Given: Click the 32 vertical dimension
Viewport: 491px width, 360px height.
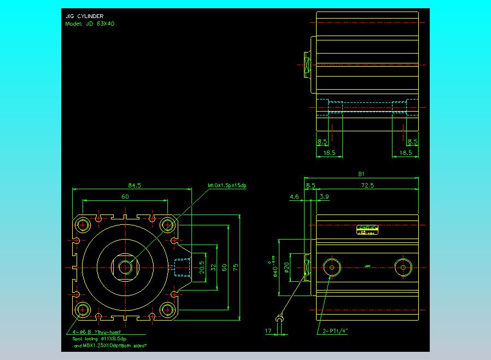Looking at the screenshot, I should coord(213,267).
